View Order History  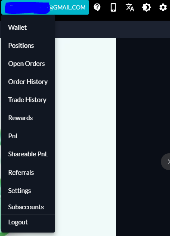(28, 82)
